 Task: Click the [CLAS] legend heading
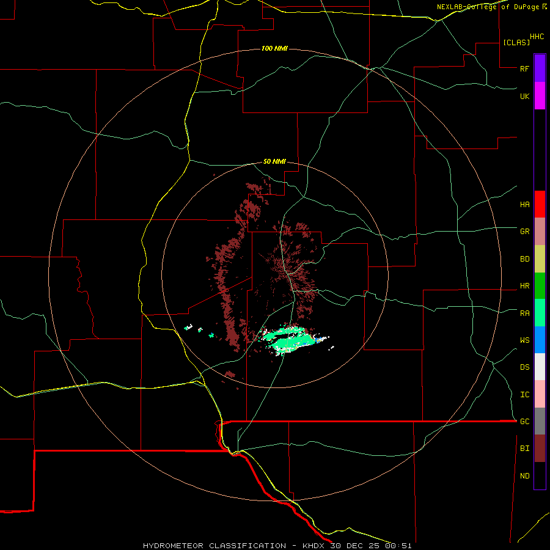click(x=516, y=42)
